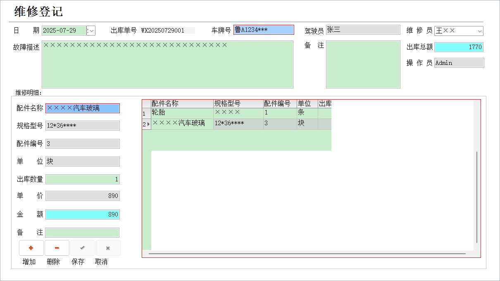This screenshot has width=500, height=281.
Task: Click the 规格型号 column header in grid
Action: click(x=238, y=104)
